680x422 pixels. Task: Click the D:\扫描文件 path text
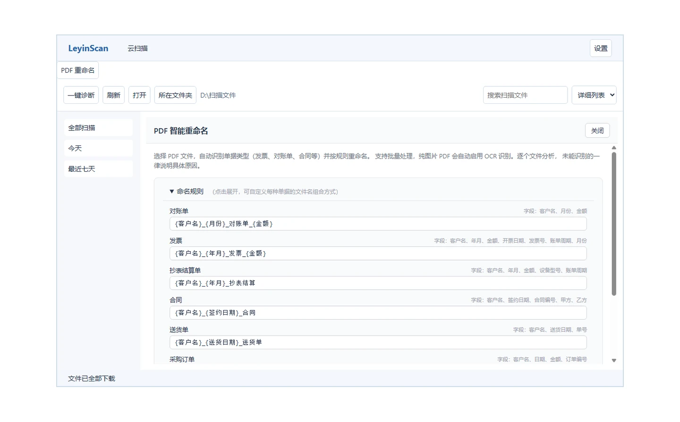[218, 95]
